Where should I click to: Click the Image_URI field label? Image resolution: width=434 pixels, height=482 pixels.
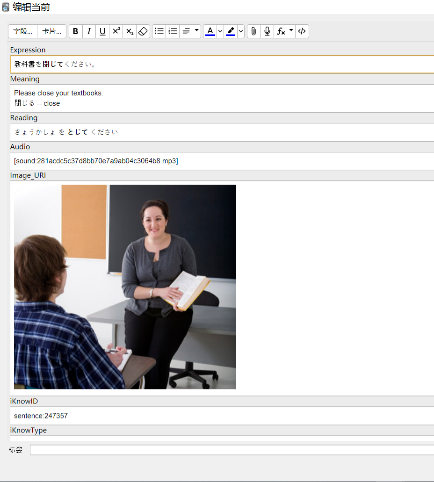point(28,175)
